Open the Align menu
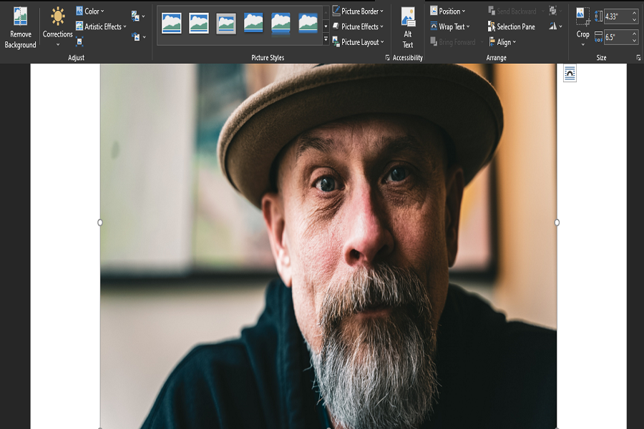Image resolution: width=644 pixels, height=429 pixels. [x=503, y=41]
